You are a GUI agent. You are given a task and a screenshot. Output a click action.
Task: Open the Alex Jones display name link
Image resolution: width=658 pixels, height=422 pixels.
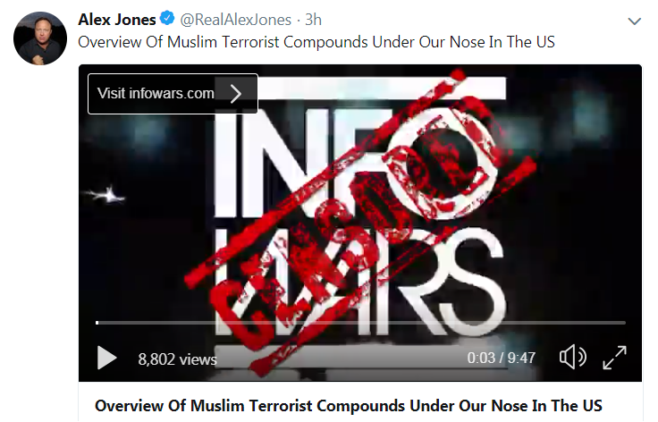point(117,20)
